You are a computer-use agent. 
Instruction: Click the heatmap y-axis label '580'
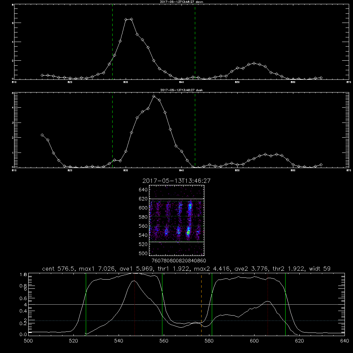[143, 217]
